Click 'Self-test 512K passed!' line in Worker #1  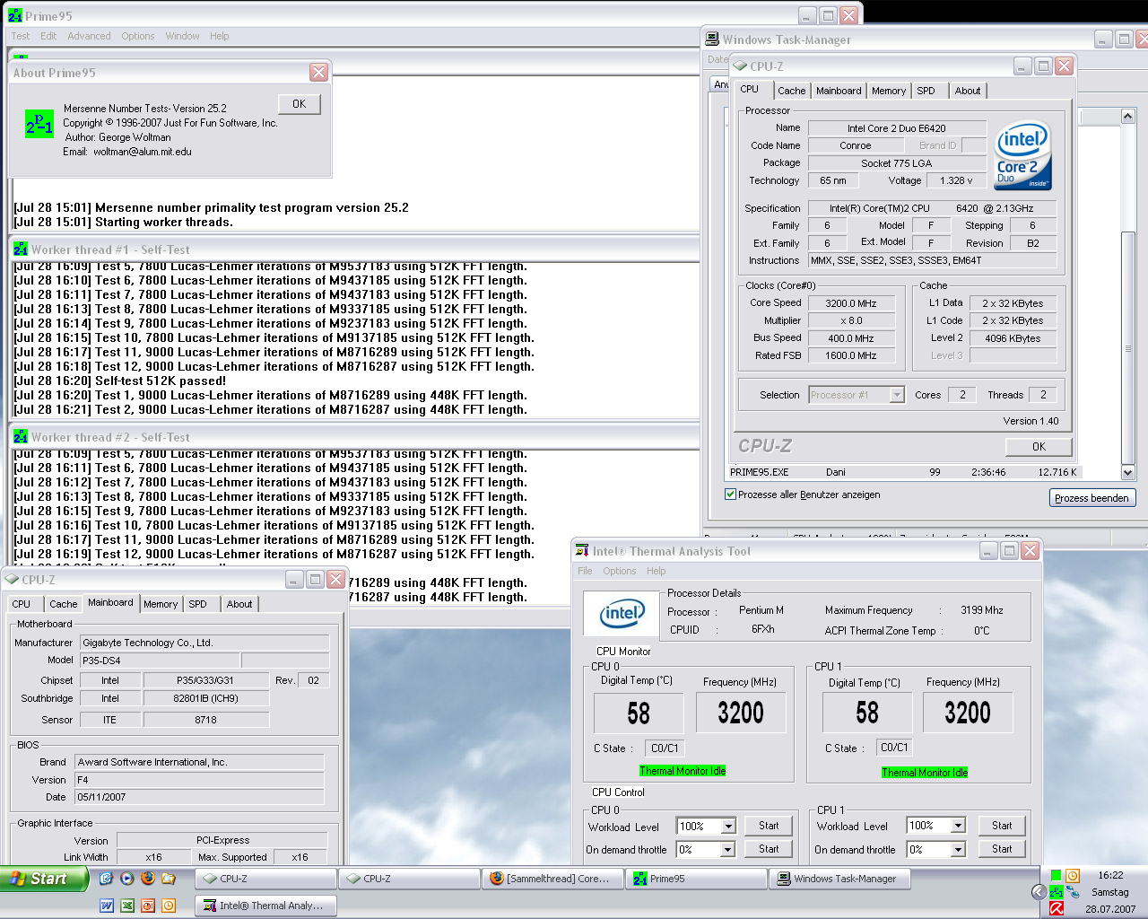coord(120,381)
